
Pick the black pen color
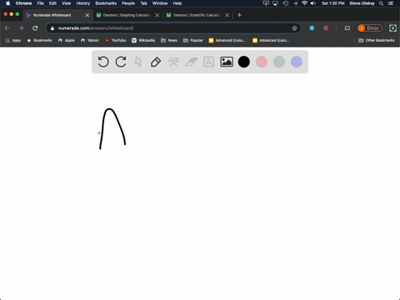(244, 62)
